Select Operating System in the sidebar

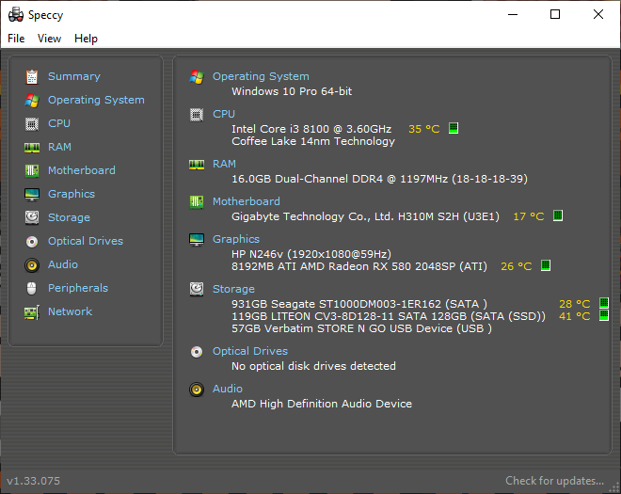pyautogui.click(x=96, y=100)
